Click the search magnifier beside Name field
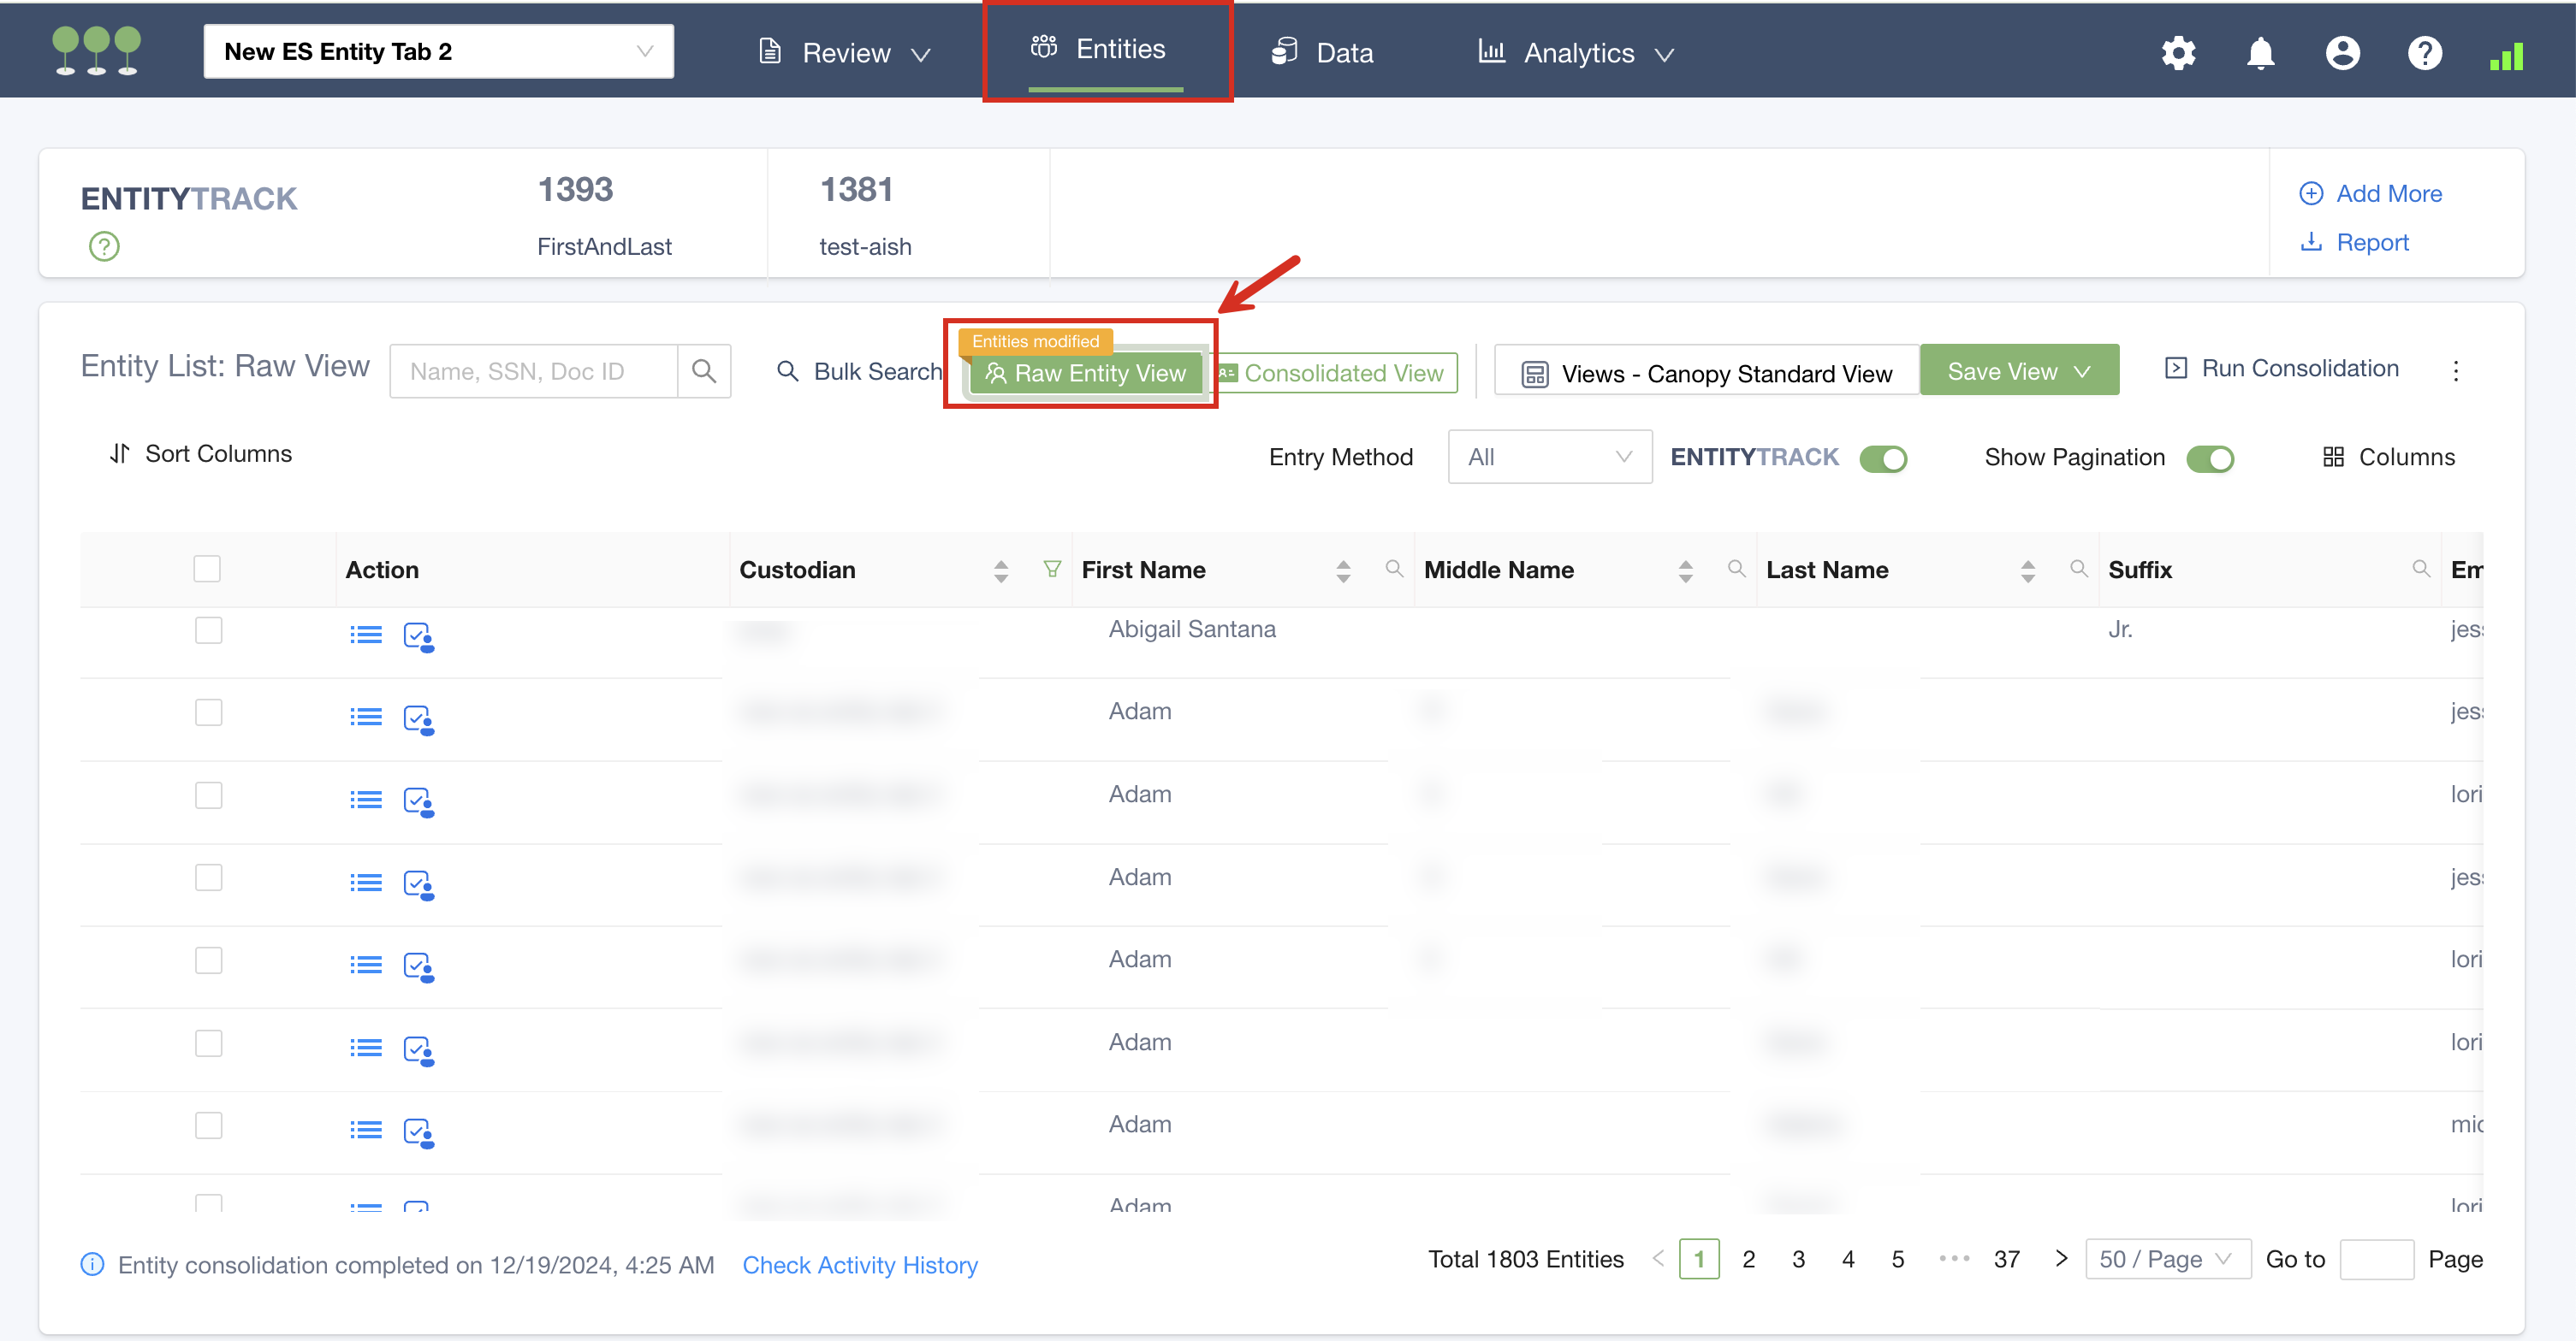The height and width of the screenshot is (1341, 2576). [x=704, y=372]
